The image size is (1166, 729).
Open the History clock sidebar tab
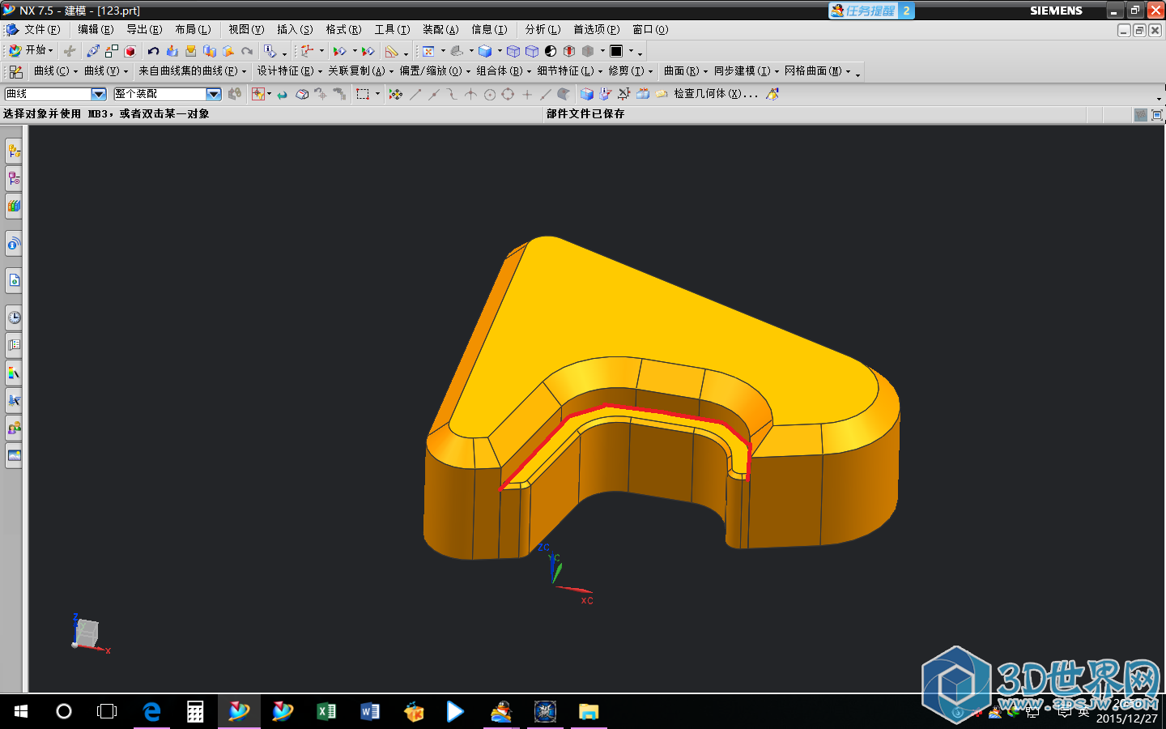[14, 317]
